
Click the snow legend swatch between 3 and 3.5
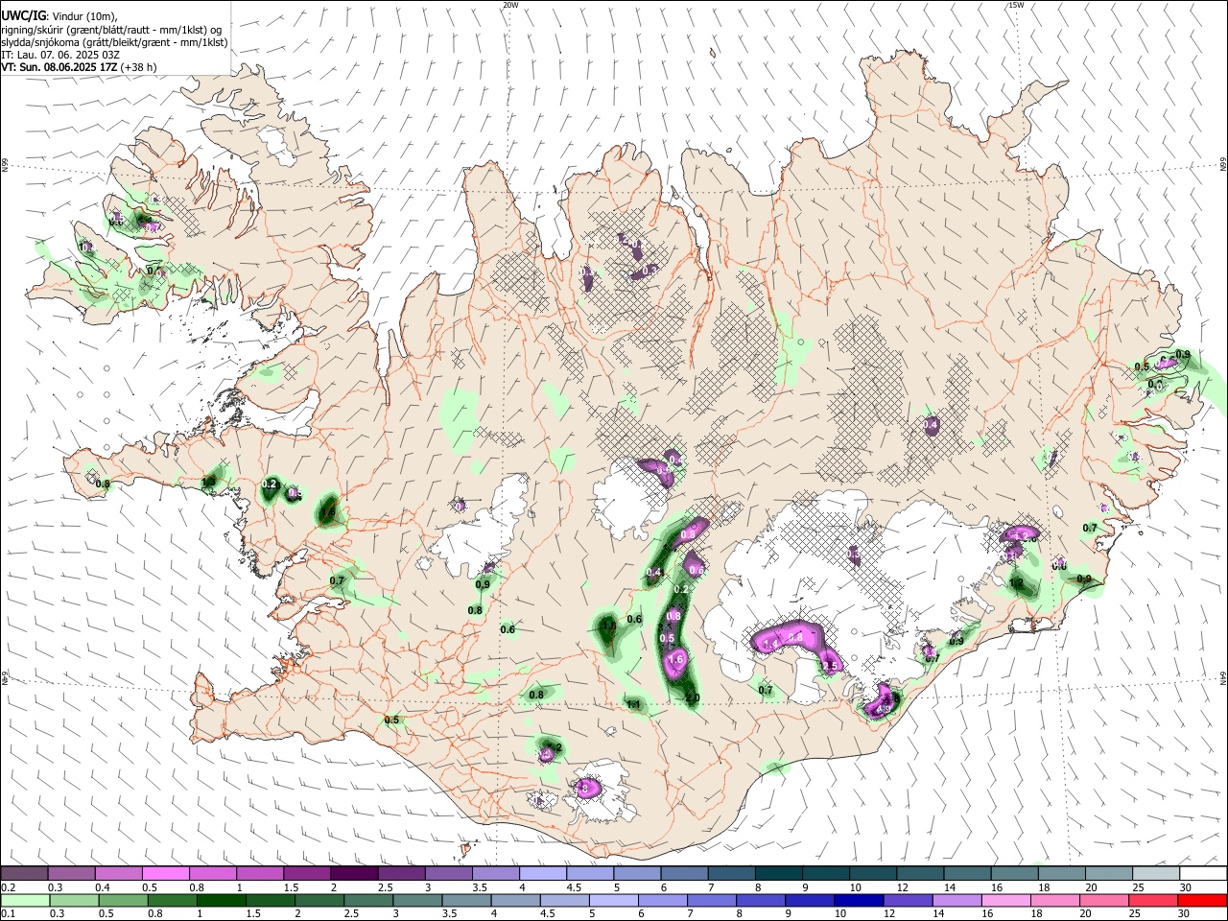pyautogui.click(x=448, y=874)
